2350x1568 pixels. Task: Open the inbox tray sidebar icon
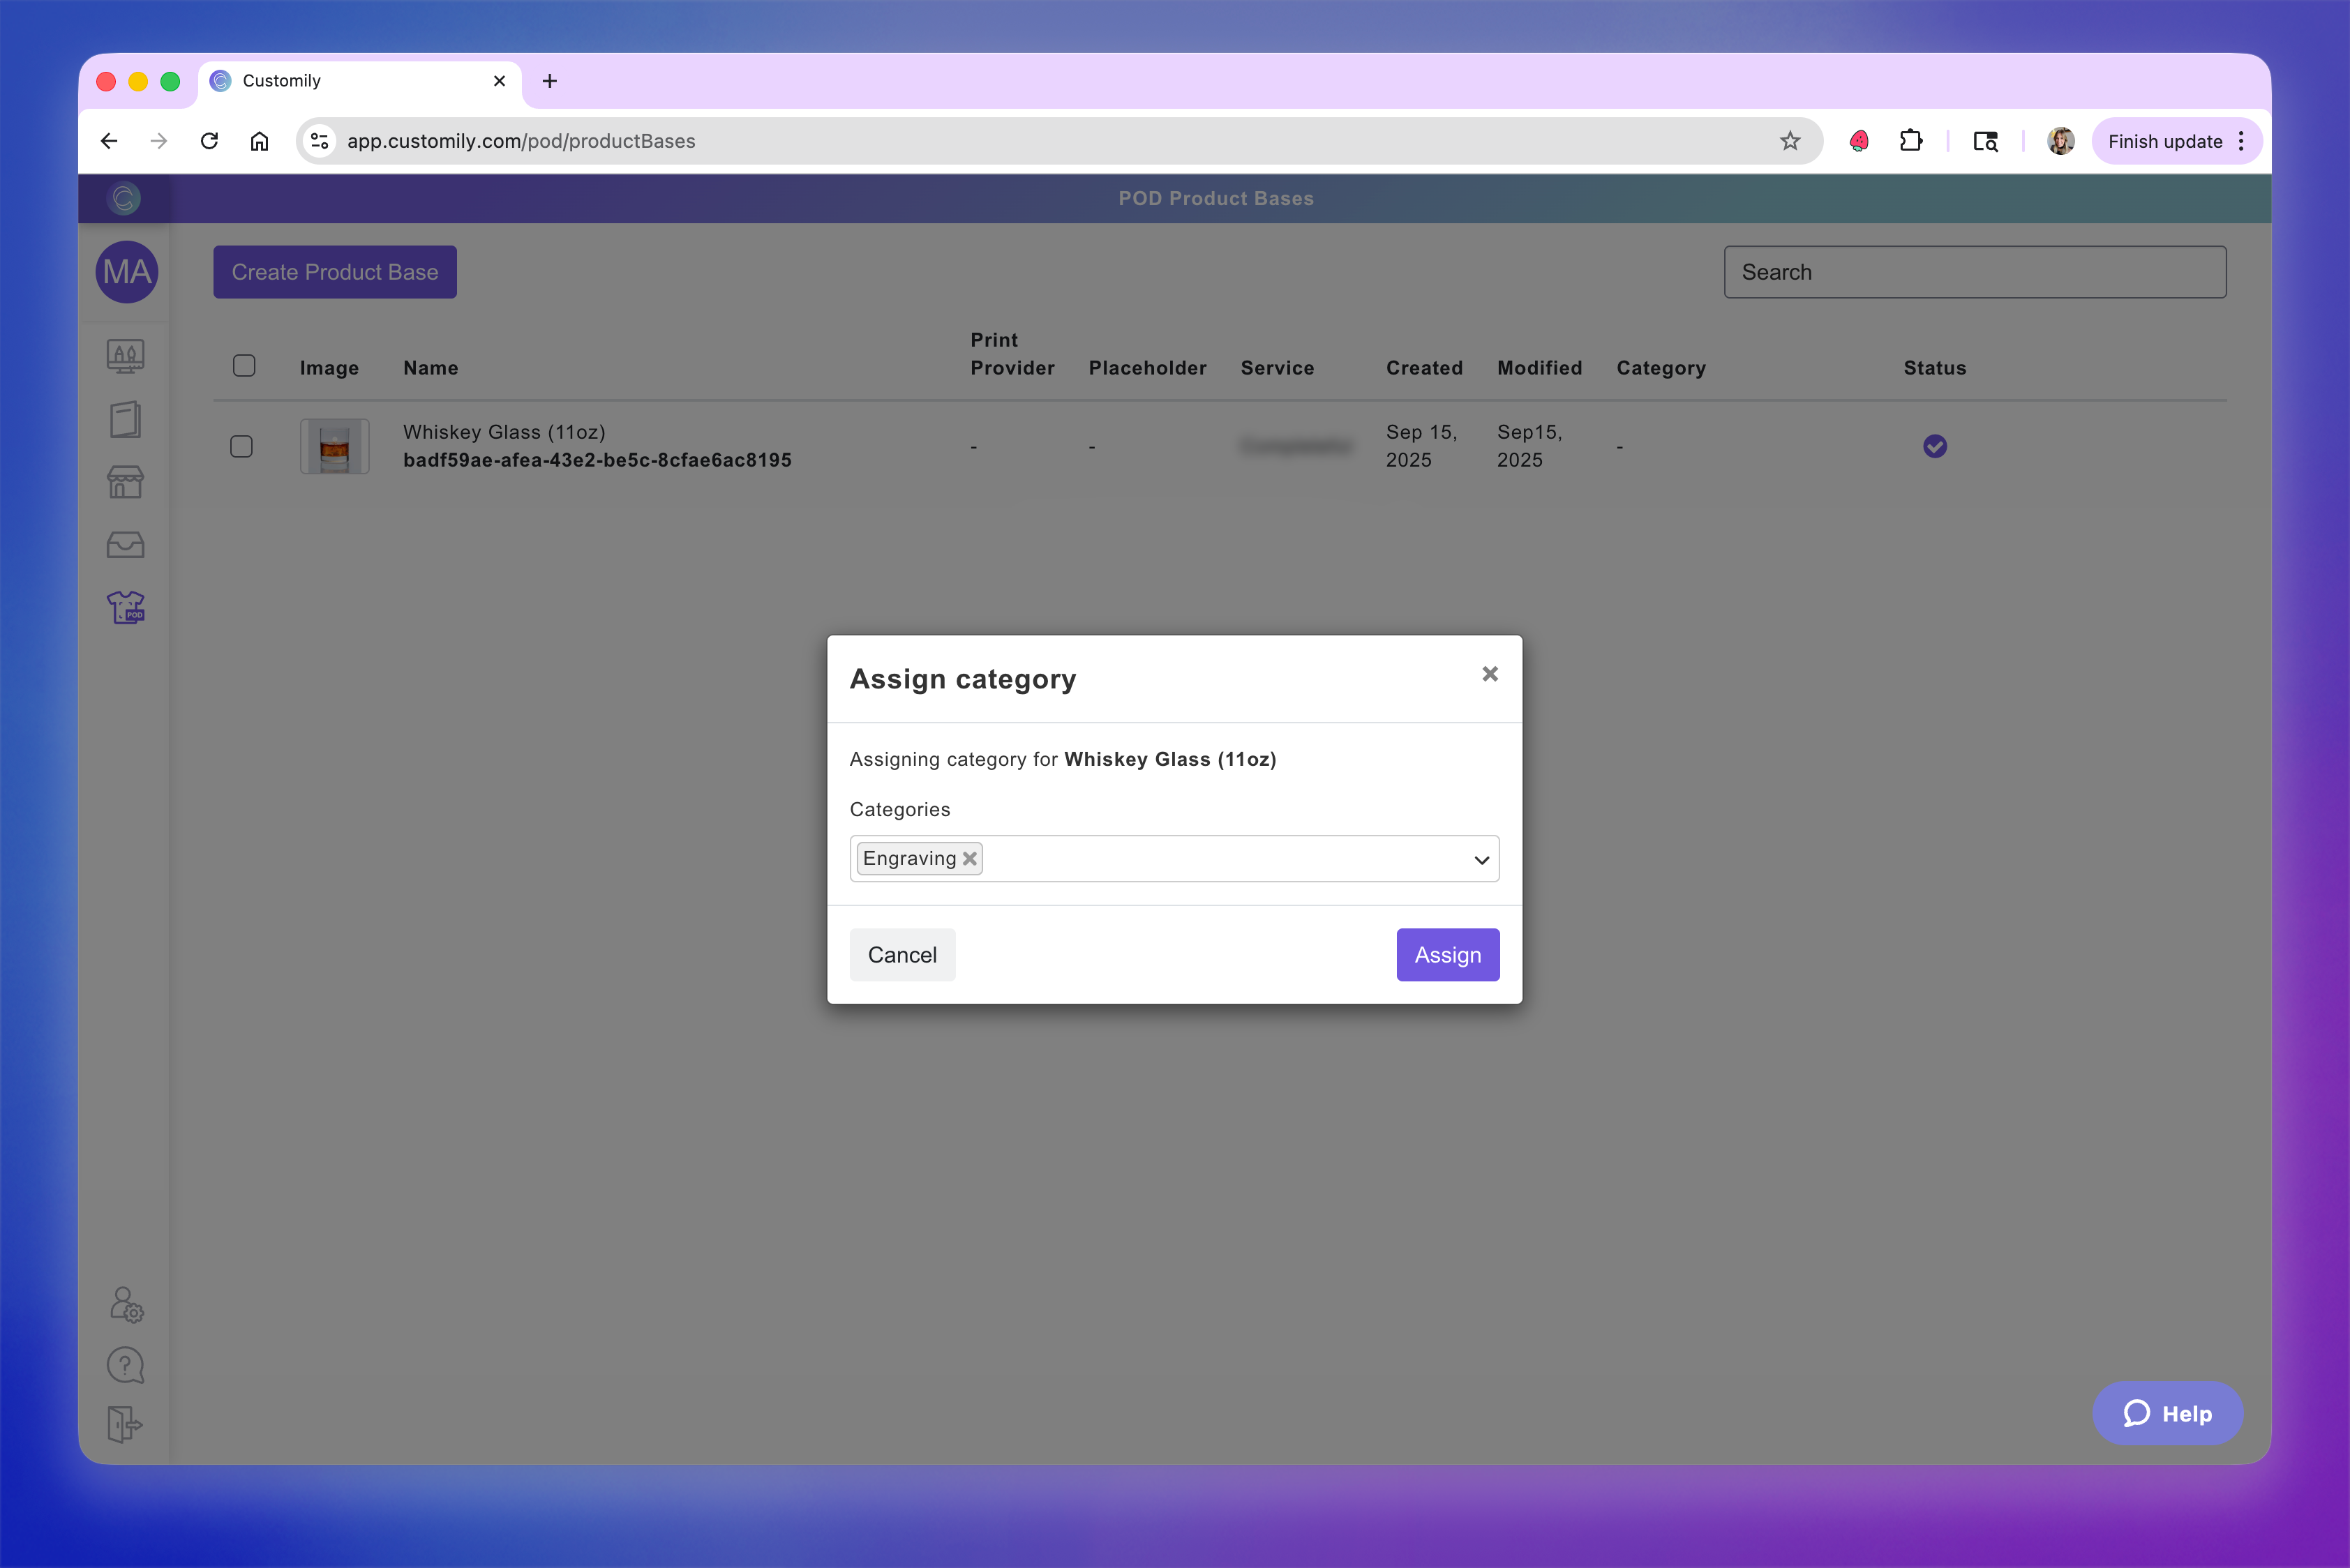tap(125, 545)
